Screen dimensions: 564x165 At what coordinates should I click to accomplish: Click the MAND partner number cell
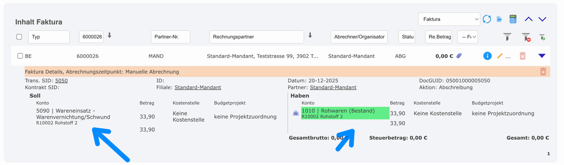coord(156,56)
